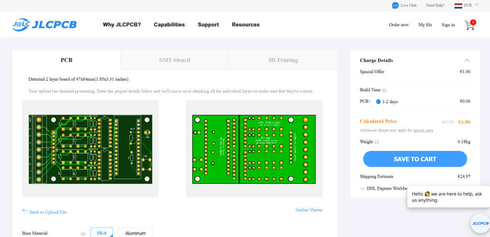Switch to the SMT-Stencil tab

click(x=175, y=60)
